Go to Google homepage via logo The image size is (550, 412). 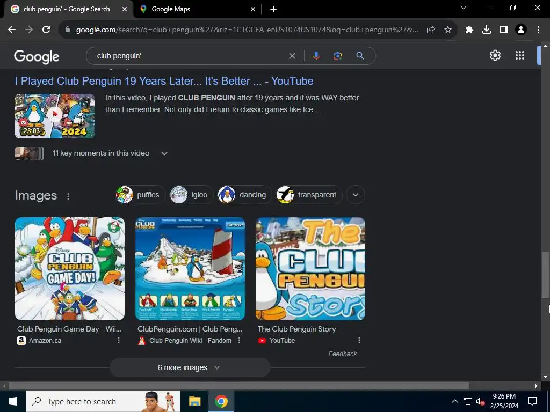pyautogui.click(x=37, y=56)
